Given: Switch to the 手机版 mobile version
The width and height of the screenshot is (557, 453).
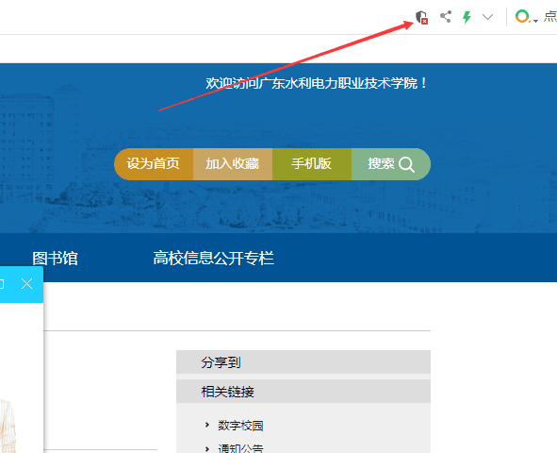Looking at the screenshot, I should tap(312, 164).
